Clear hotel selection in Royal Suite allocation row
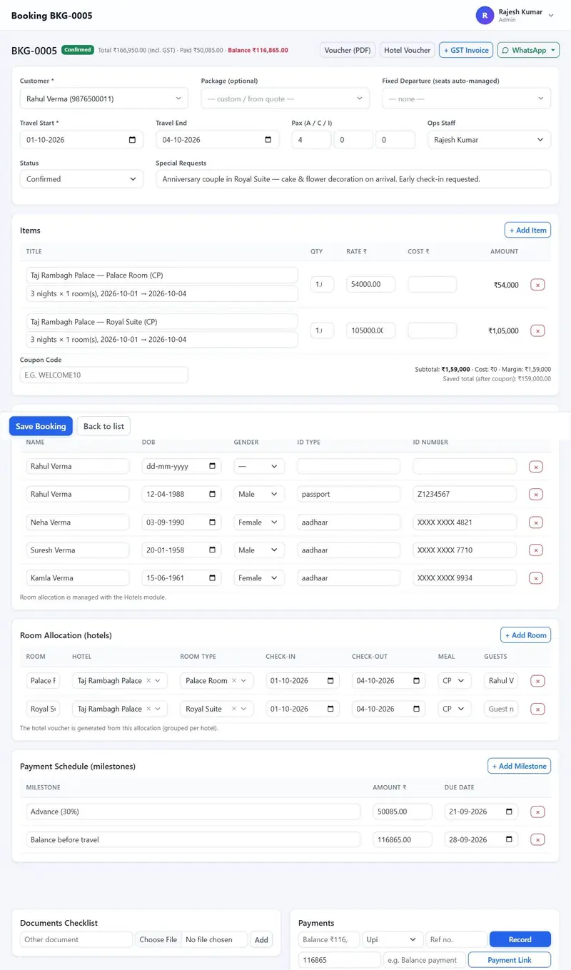571x970 pixels. point(148,709)
